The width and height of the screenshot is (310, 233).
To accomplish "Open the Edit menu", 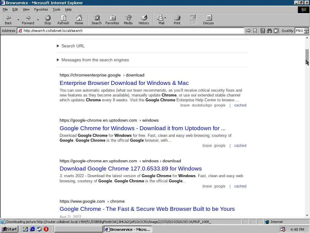I will 15,9.
